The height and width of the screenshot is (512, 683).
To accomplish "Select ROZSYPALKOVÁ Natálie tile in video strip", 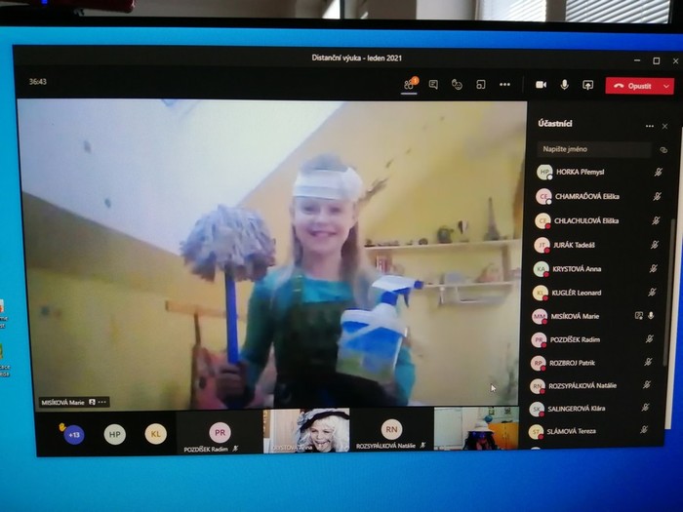I will point(391,430).
